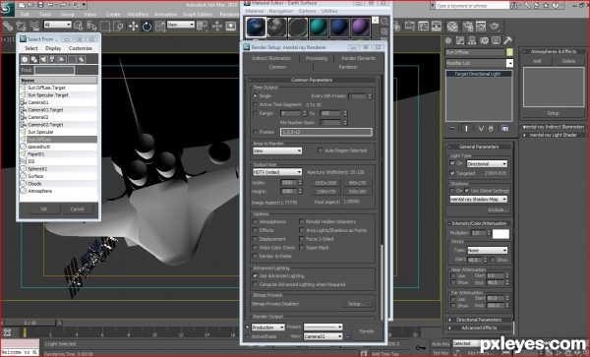Expand Advanced Effects rollout

click(x=479, y=328)
